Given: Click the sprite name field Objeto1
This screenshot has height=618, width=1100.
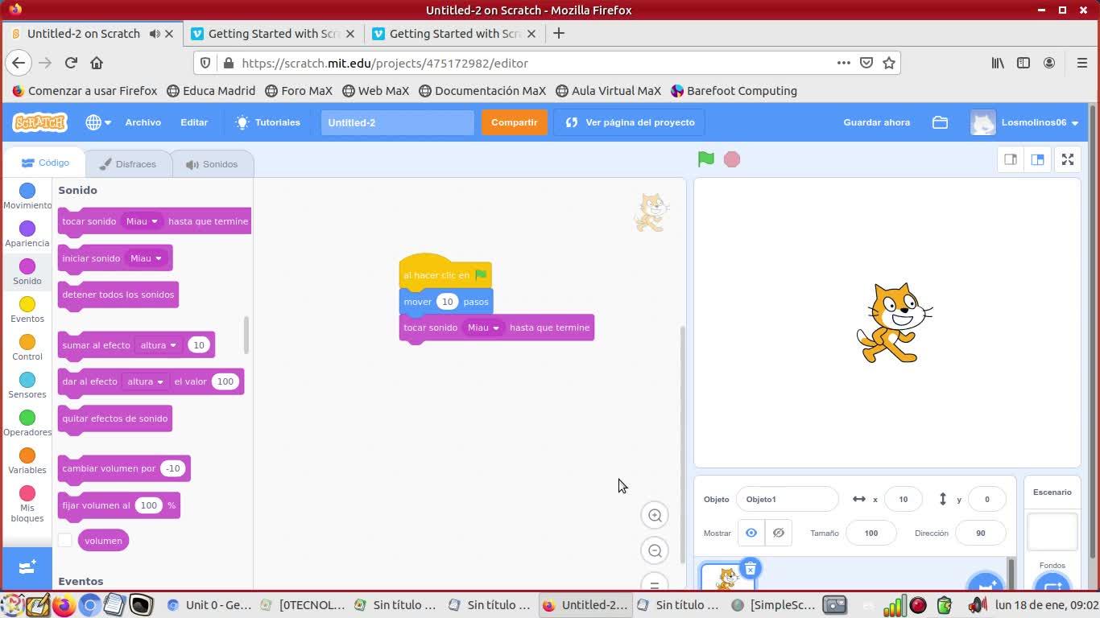Looking at the screenshot, I should click(788, 499).
